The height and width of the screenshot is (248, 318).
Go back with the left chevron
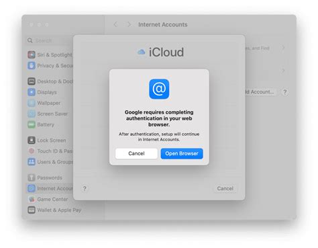[115, 24]
